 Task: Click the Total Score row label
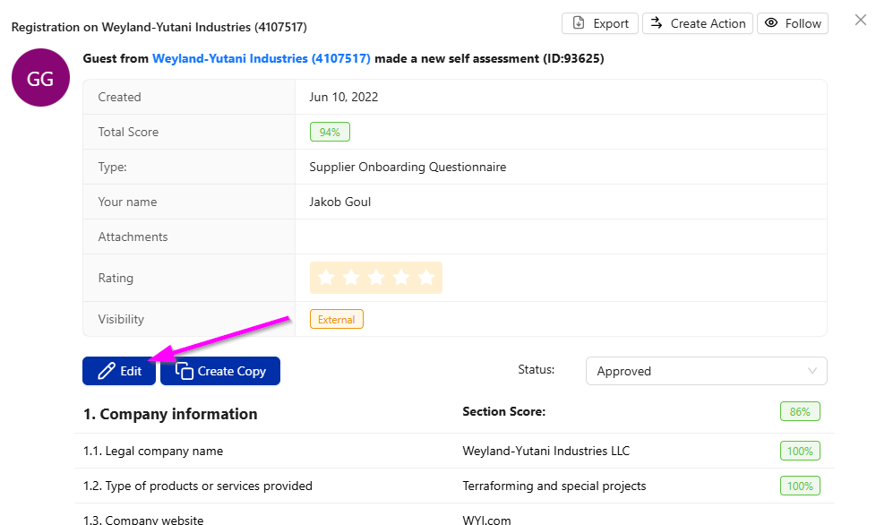pos(128,132)
